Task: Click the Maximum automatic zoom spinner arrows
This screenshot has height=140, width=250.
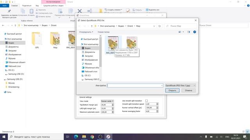Action: click(x=113, y=112)
